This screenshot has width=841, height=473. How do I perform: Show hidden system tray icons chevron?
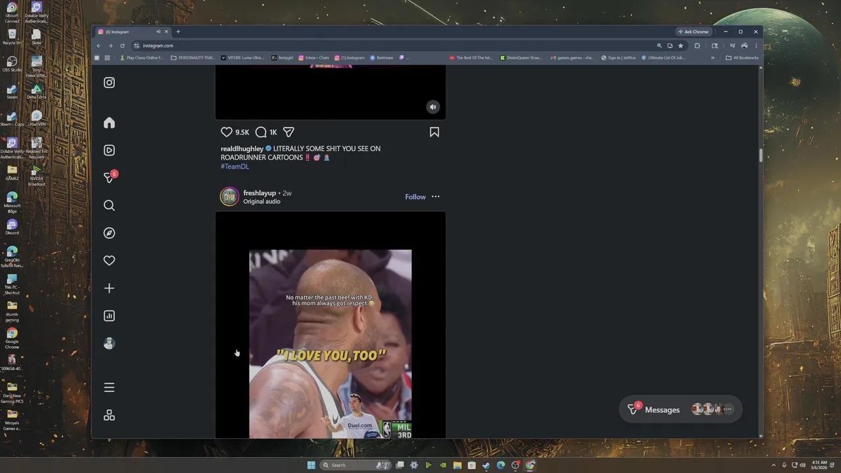click(x=774, y=465)
